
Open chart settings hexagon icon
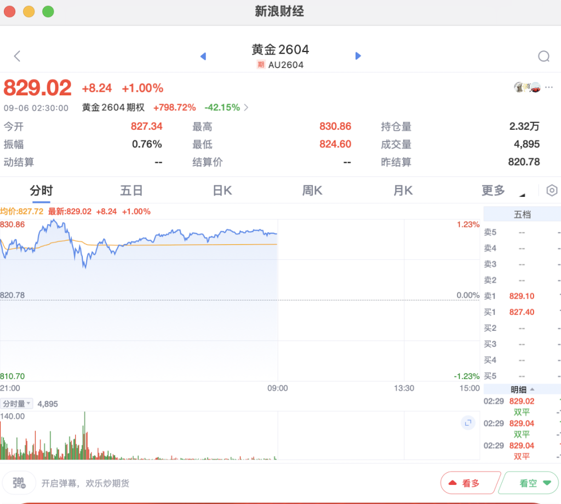552,190
